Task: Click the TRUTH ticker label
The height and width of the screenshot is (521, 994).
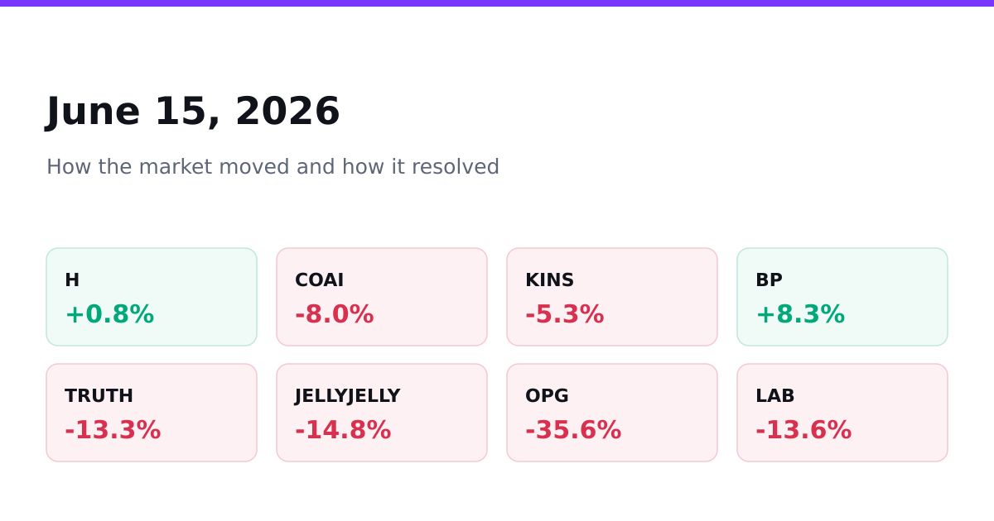Action: click(x=99, y=396)
